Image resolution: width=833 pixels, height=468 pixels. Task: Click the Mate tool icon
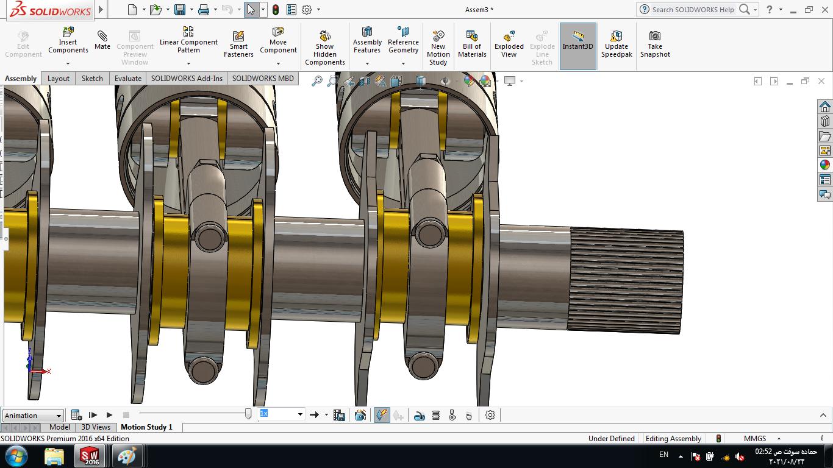tap(102, 39)
